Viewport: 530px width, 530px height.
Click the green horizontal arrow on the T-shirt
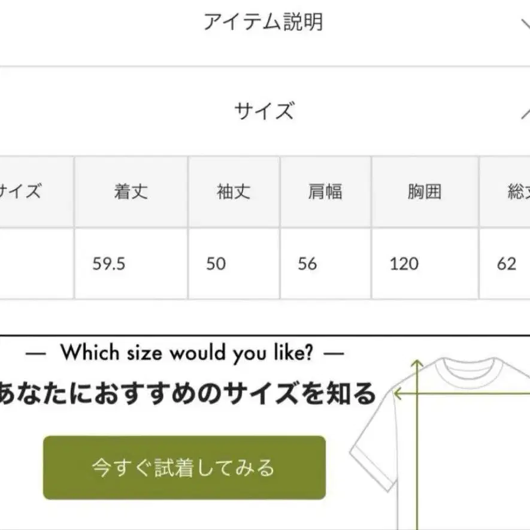(x=461, y=395)
